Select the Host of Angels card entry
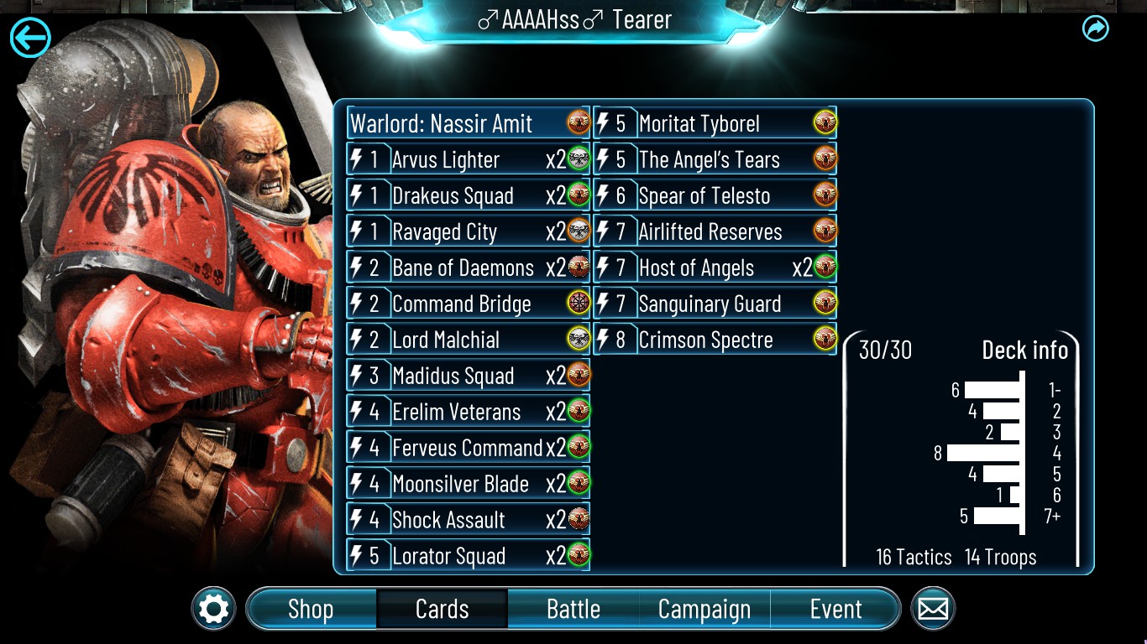1147x644 pixels. (x=715, y=267)
